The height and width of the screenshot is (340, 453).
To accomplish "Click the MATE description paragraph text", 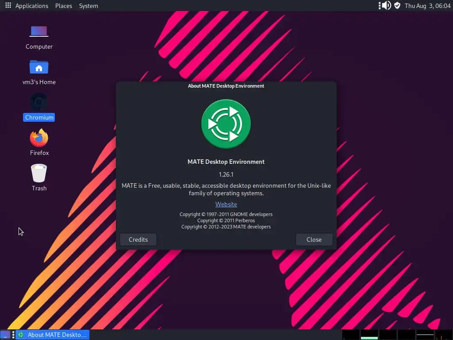I will 226,189.
